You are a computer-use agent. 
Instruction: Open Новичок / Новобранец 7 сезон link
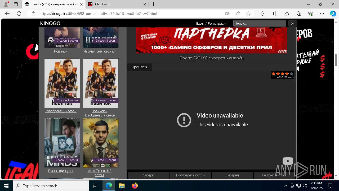(x=99, y=113)
